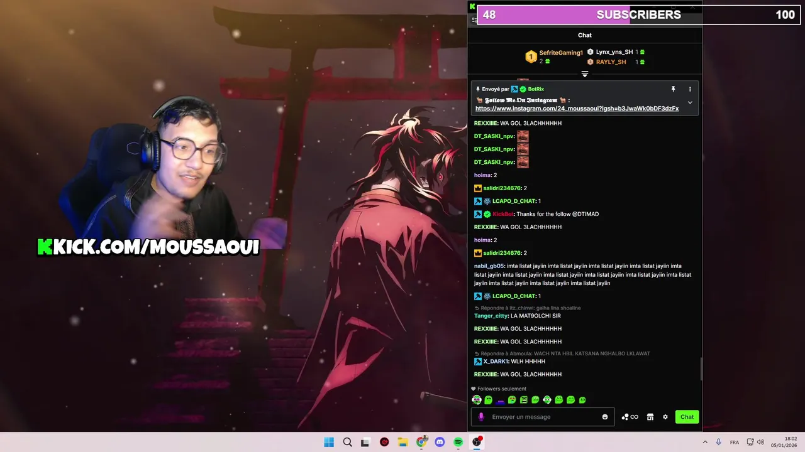Click the subscribers goal progress bar
Viewport: 805px width, 452px height.
coord(638,14)
